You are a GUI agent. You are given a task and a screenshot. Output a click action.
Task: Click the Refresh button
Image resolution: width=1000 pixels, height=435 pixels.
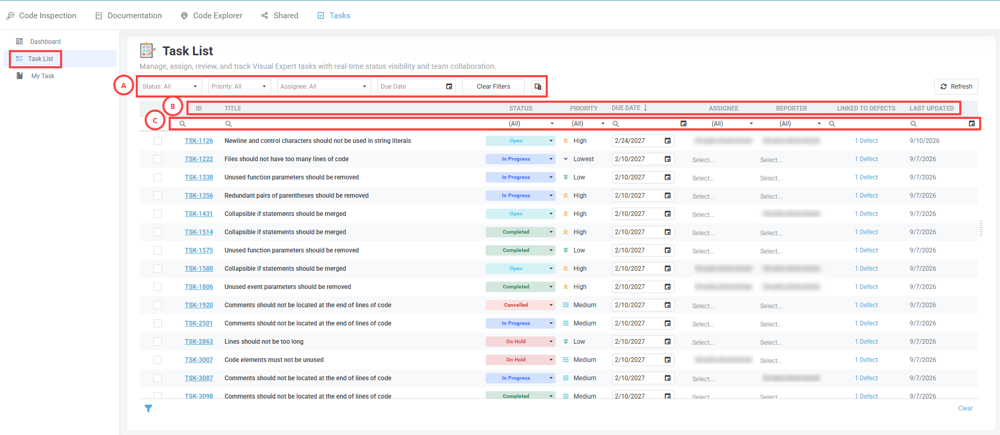coord(956,87)
